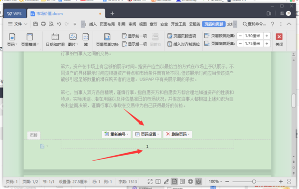Toggle full screen view in status bar
The height and width of the screenshot is (189, 299).
[x=150, y=182]
